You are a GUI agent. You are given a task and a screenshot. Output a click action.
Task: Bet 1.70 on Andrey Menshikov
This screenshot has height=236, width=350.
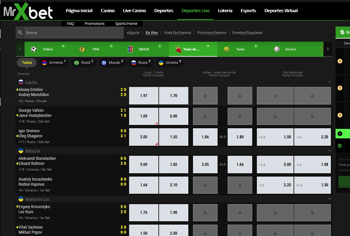point(173,95)
